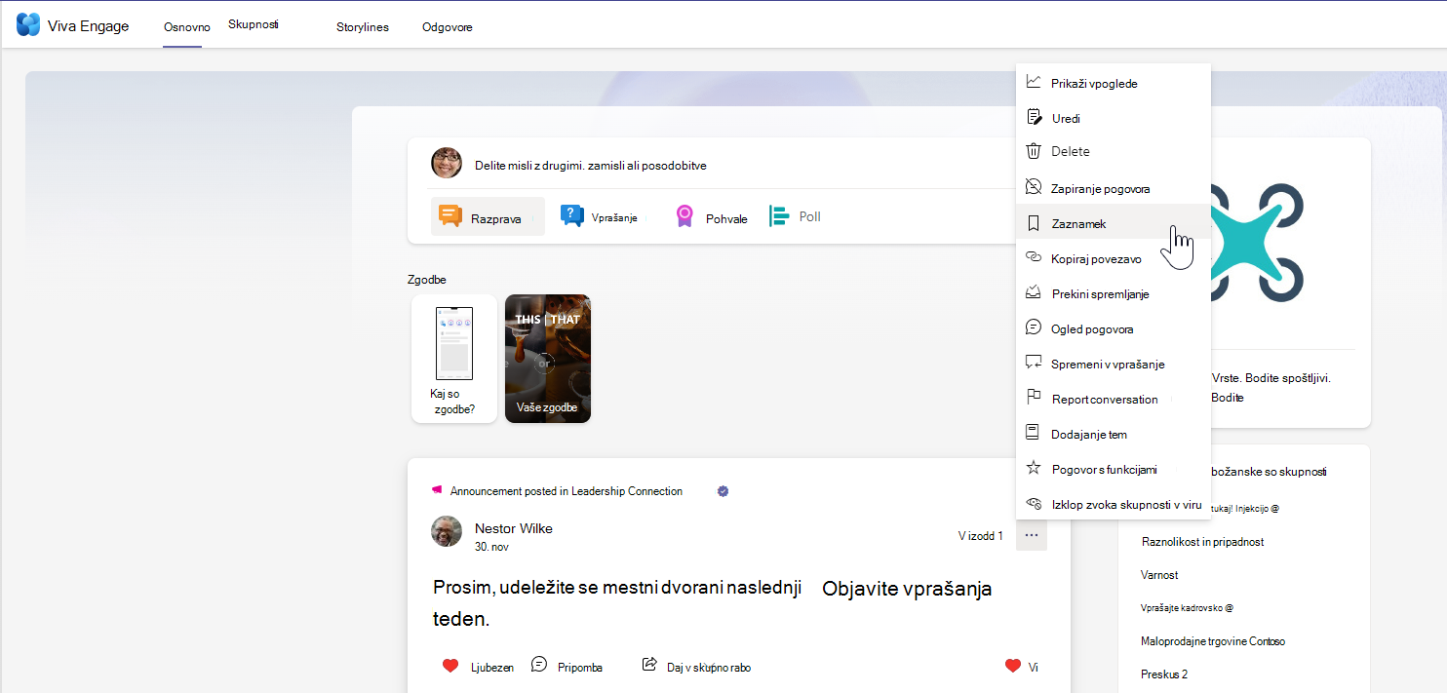The width and height of the screenshot is (1447, 693).
Task: Switch to the Skupnosti tab
Action: [254, 24]
